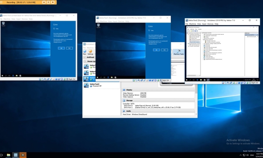Click the guest search icon in VektorTest taskbar
This screenshot has width=263, height=158.
pyautogui.click(x=6, y=76)
